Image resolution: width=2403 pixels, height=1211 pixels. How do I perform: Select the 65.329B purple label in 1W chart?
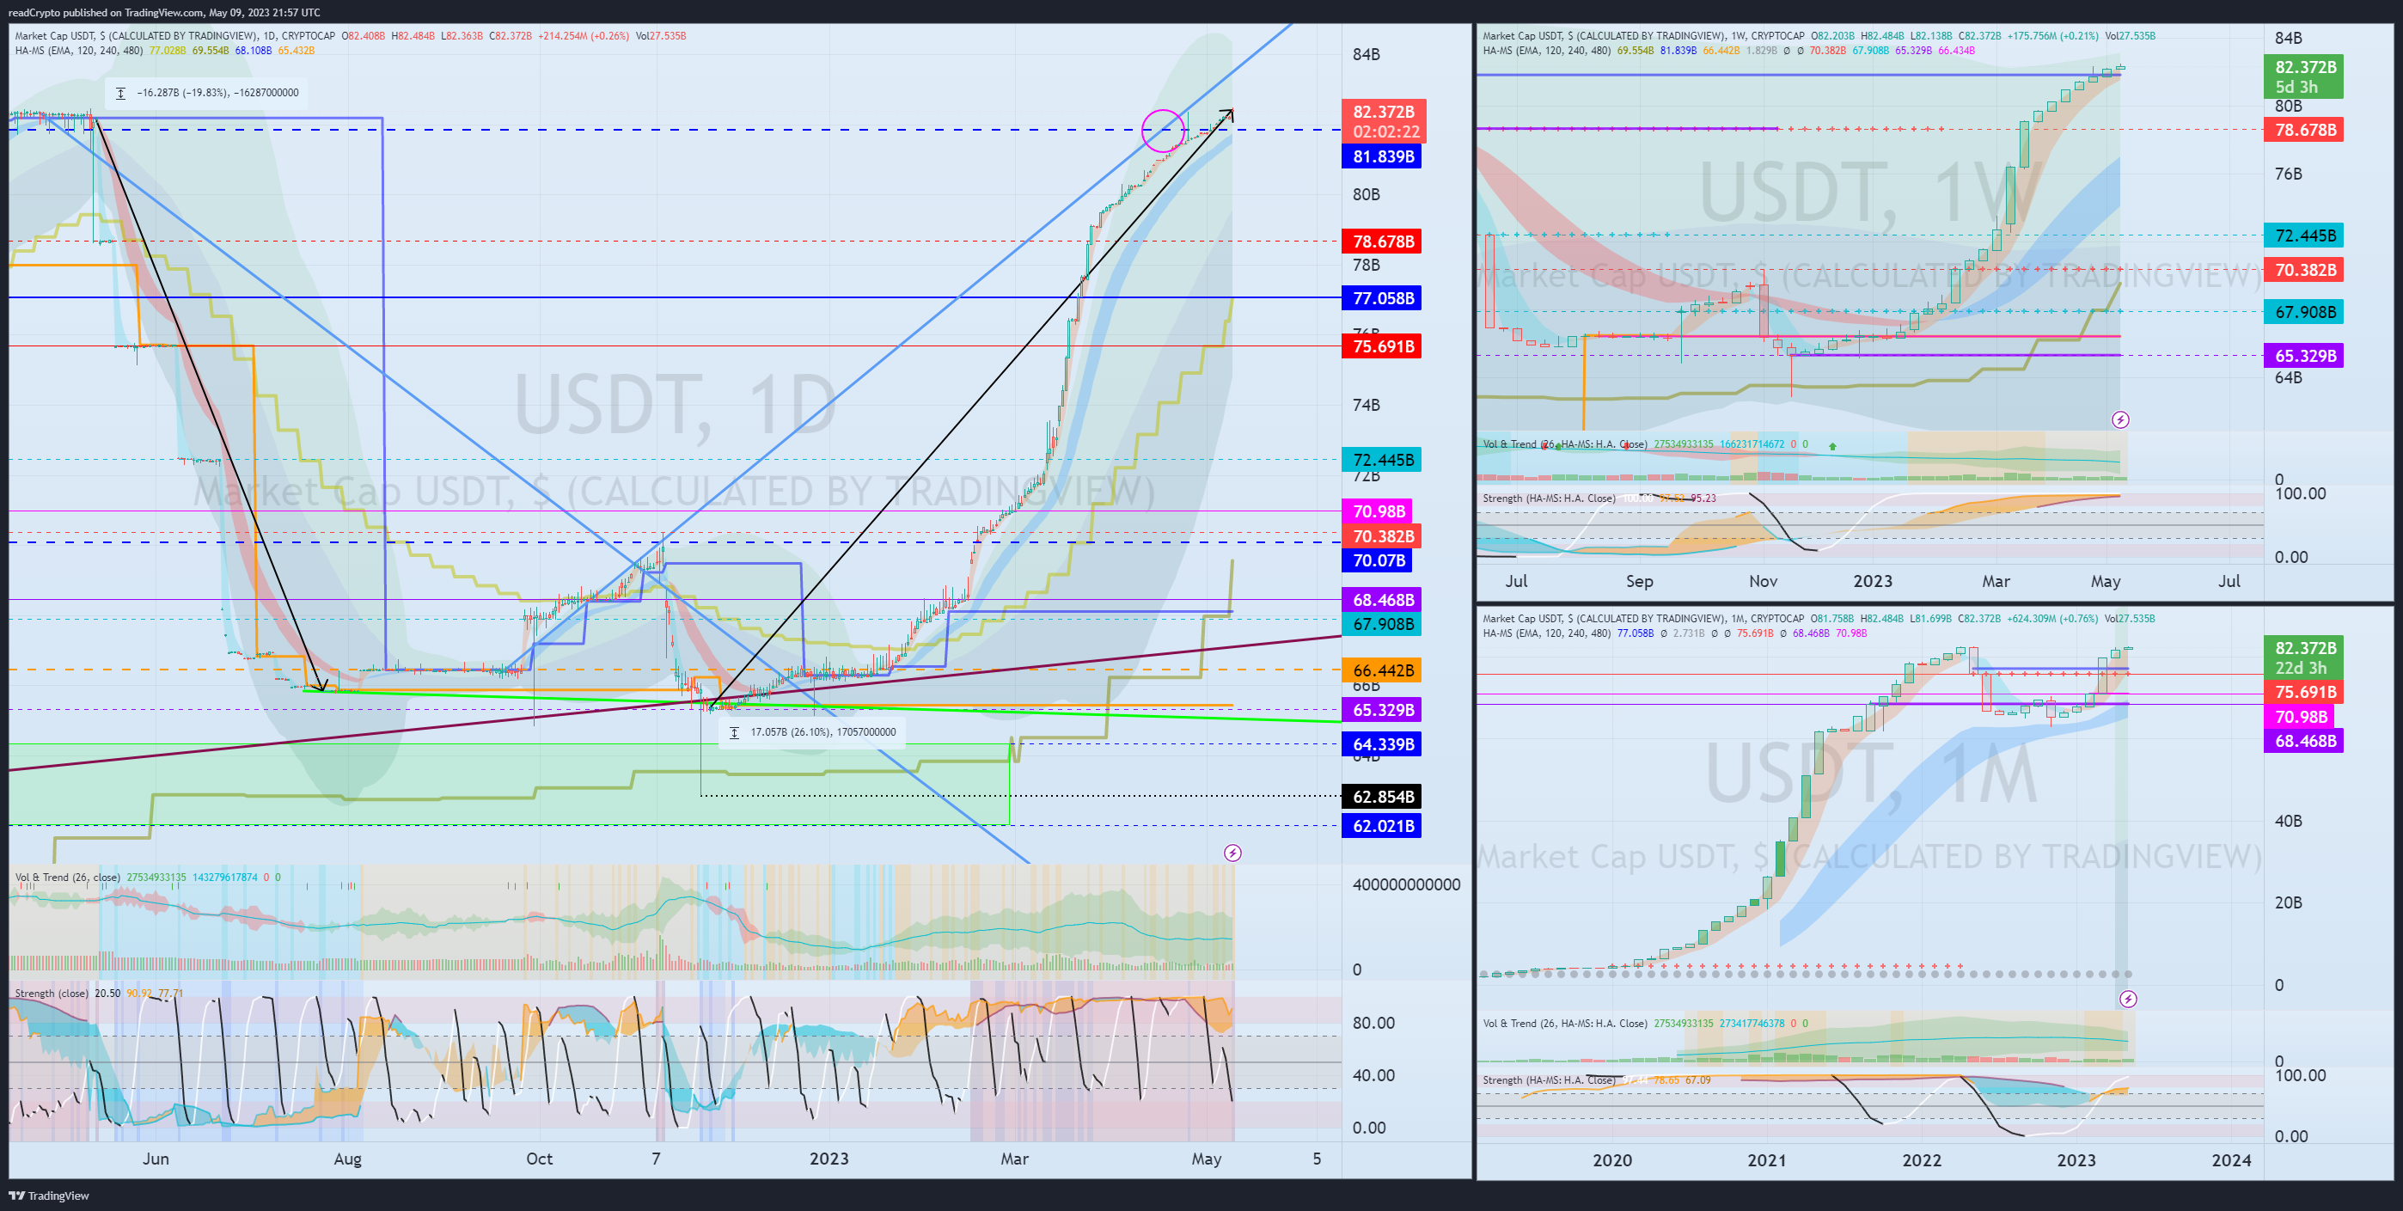(x=2304, y=356)
